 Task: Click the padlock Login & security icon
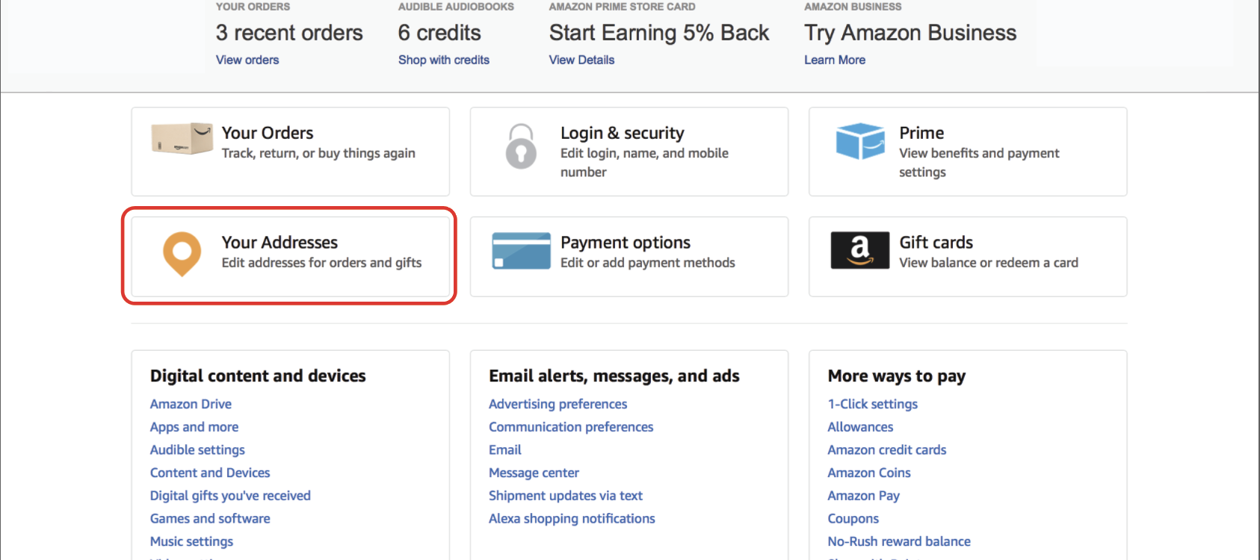[x=521, y=146]
